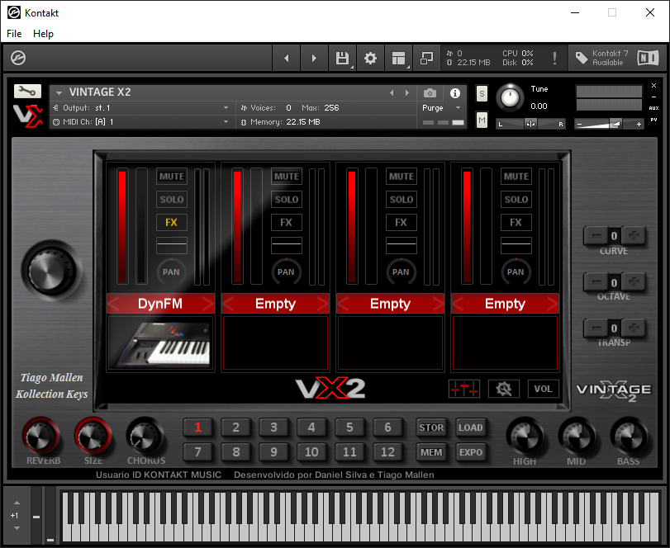Viewport: 670px width, 548px height.
Task: Go to previous instrument with left arrow
Action: [x=287, y=58]
